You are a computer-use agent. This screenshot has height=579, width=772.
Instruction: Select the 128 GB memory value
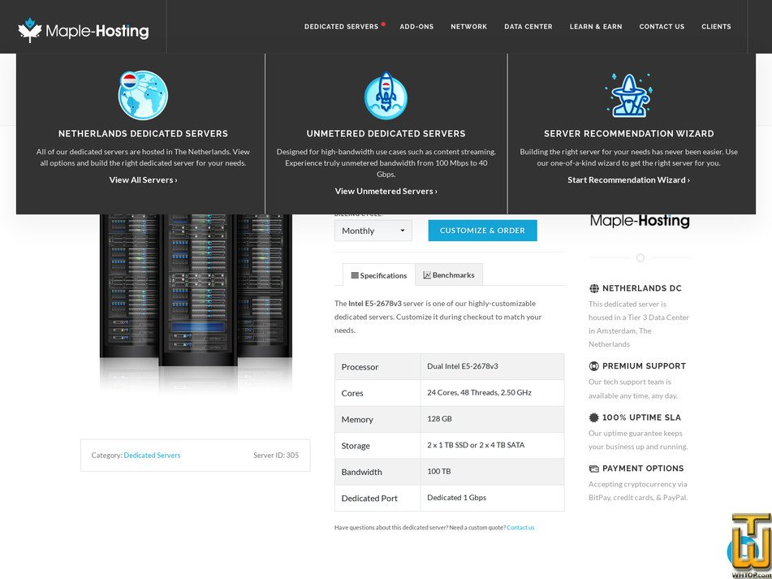coord(440,419)
